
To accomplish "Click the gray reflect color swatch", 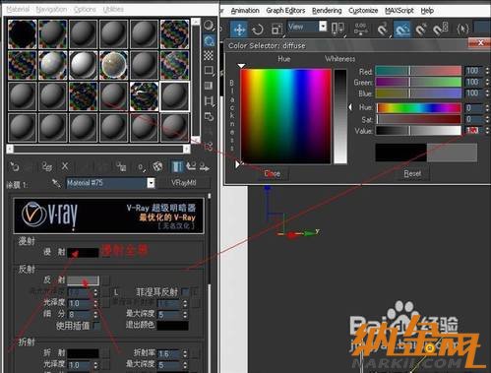I will coord(83,280).
